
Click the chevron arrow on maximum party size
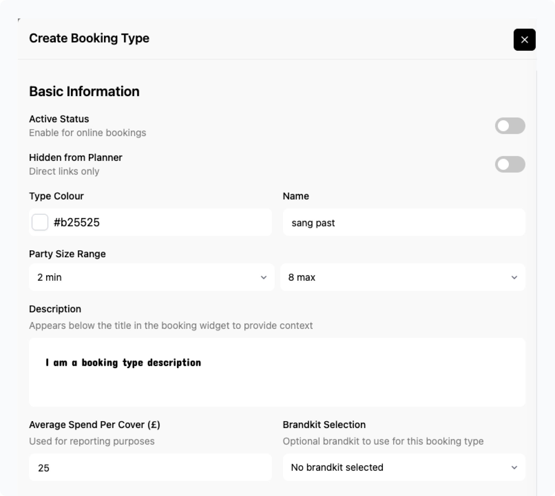(x=514, y=278)
